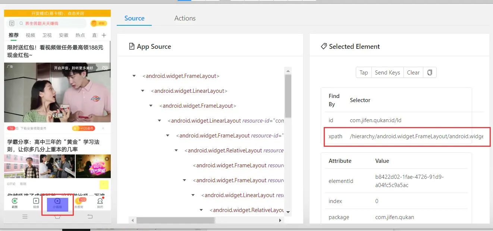
Task: Select the Source tab
Action: 134,18
